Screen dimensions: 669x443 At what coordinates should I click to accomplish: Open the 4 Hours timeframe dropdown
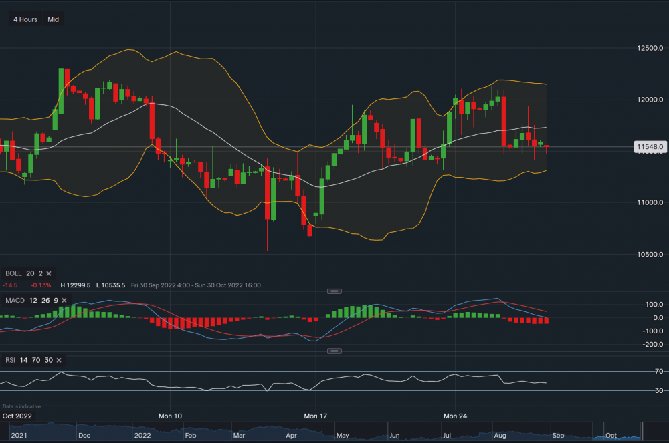[x=25, y=19]
